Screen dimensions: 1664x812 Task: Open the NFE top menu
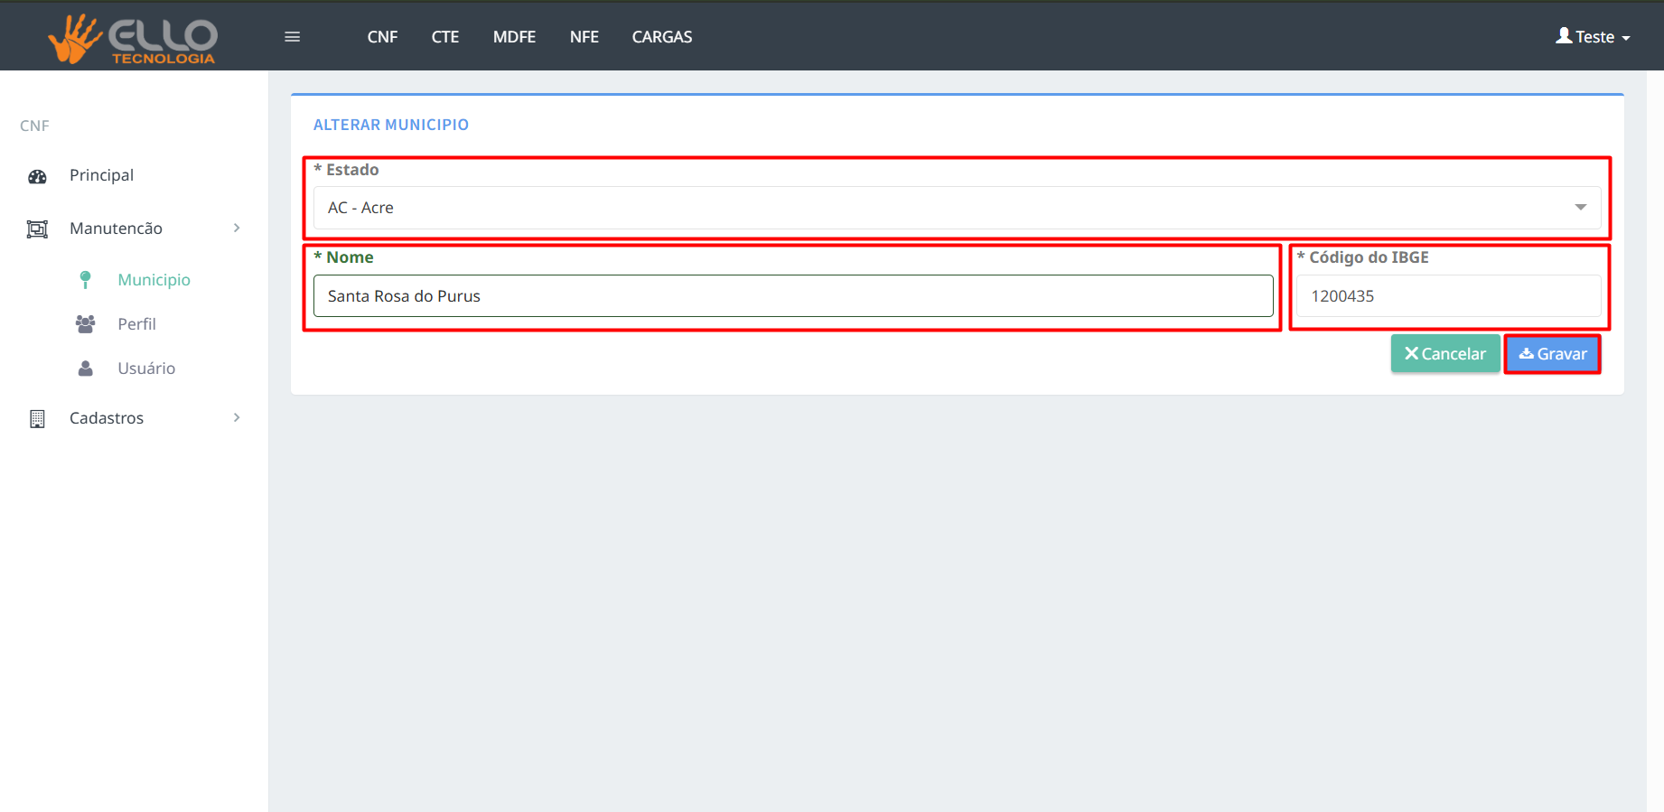pyautogui.click(x=584, y=37)
